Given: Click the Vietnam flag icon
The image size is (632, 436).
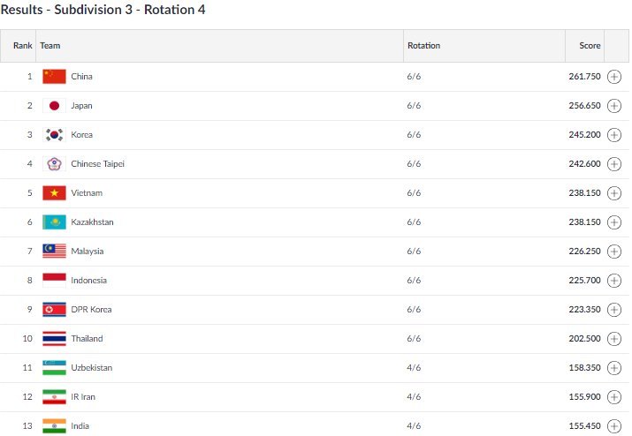Looking at the screenshot, I should click(54, 193).
